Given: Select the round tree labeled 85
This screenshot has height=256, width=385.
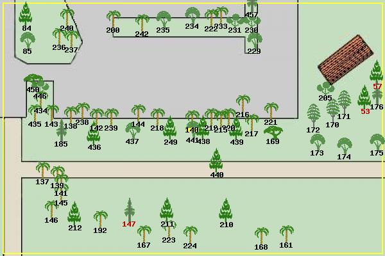Looking at the screenshot, I should tap(27, 38).
